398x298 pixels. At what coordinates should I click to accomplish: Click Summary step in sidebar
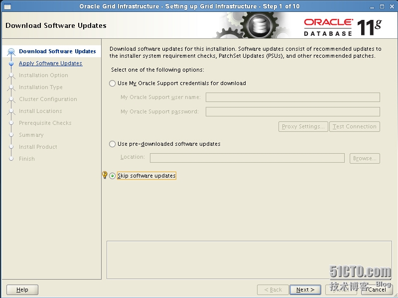click(31, 135)
